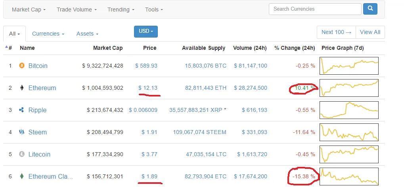The image size is (404, 187).
Task: Open the Steem name link
Action: 38,132
